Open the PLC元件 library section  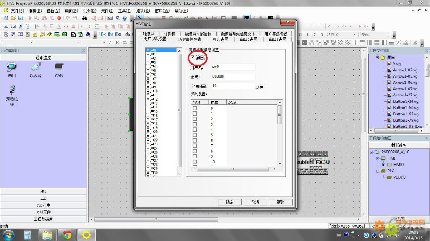(43, 205)
